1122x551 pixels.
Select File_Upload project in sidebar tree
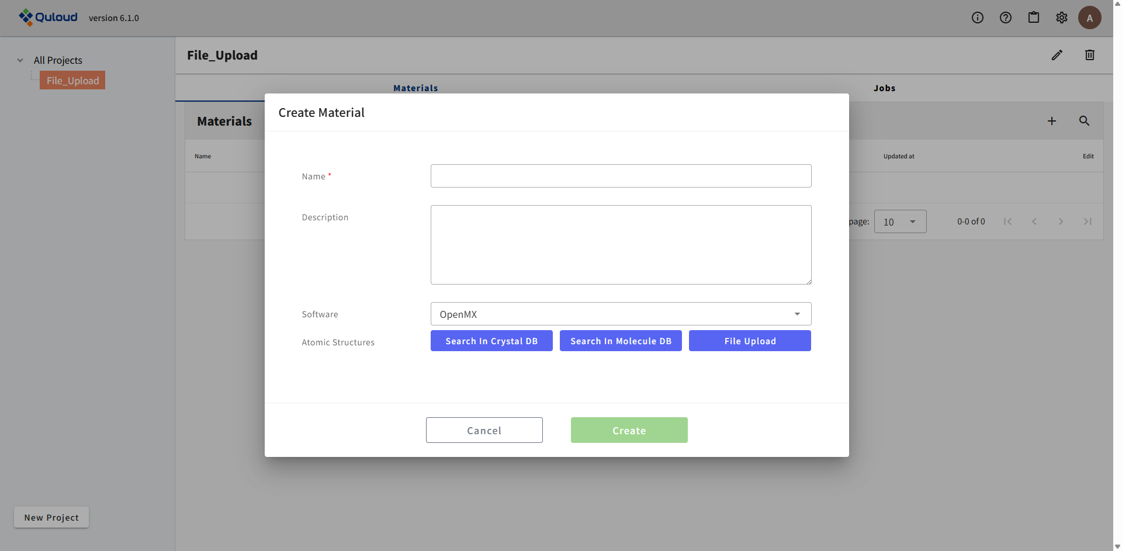(x=72, y=81)
